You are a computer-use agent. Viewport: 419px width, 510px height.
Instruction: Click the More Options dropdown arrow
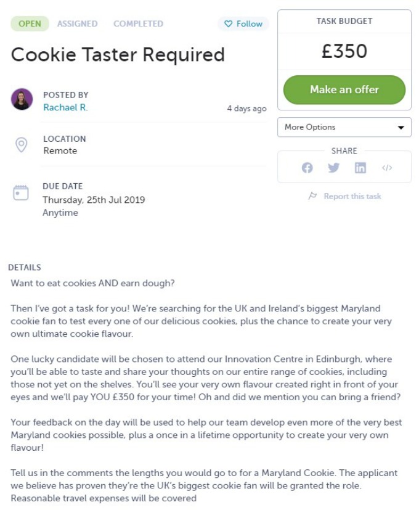pyautogui.click(x=401, y=128)
